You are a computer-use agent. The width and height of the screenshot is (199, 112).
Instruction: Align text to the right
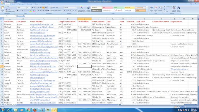click(43, 11)
